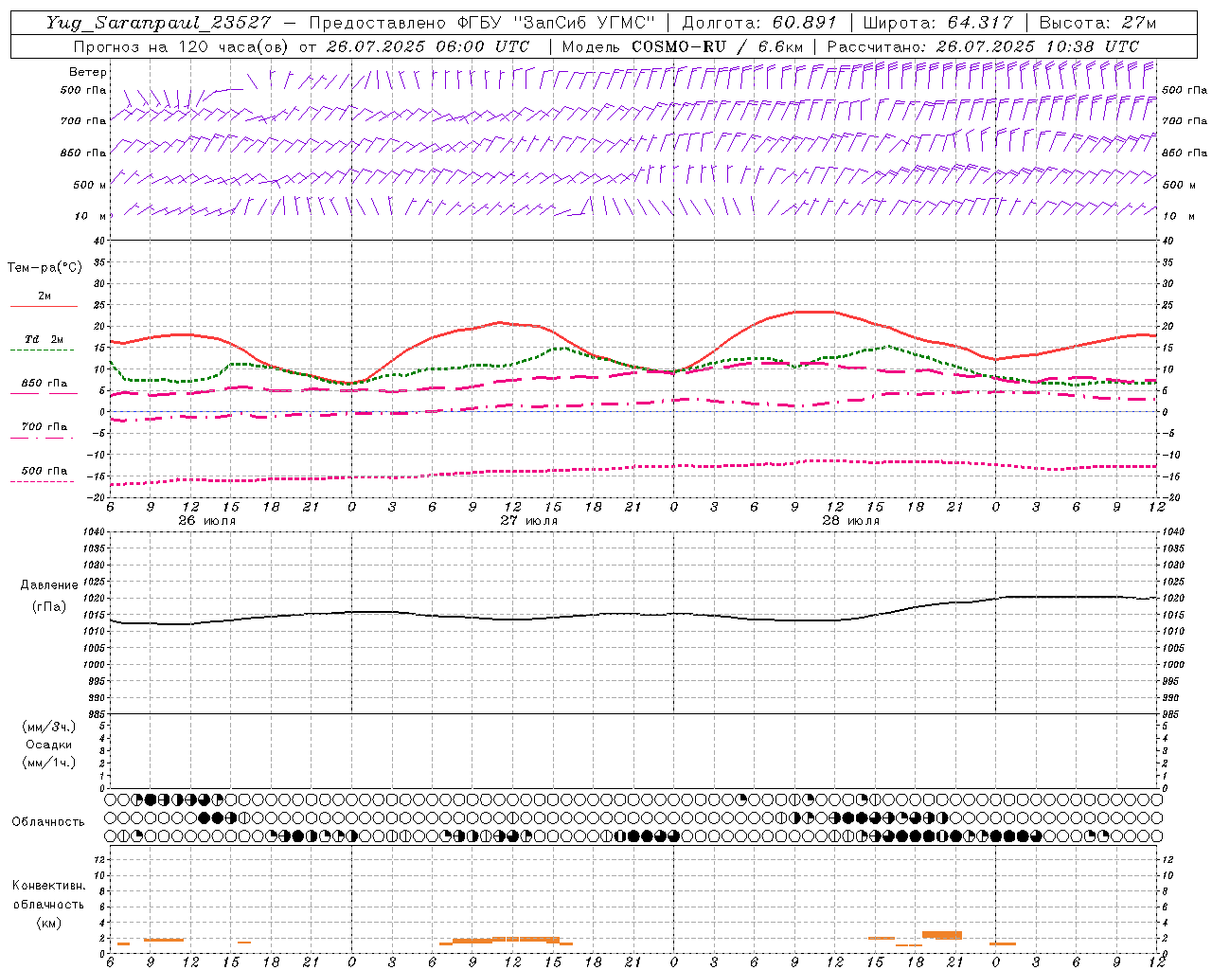
Task: Click the 26 июля date label
Action: click(207, 521)
